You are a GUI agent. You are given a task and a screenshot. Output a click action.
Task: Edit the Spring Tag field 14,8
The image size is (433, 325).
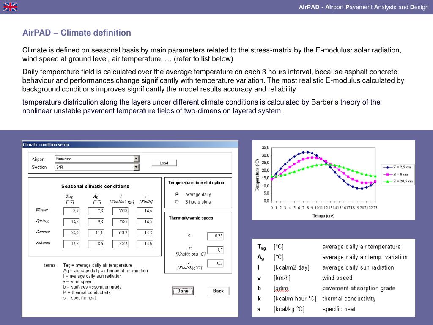click(x=71, y=222)
